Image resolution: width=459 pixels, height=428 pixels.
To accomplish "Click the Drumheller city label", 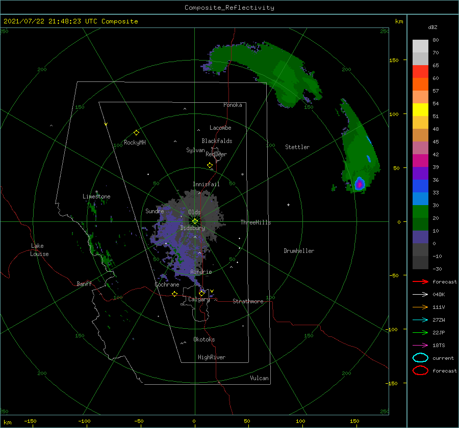I will 299,251.
